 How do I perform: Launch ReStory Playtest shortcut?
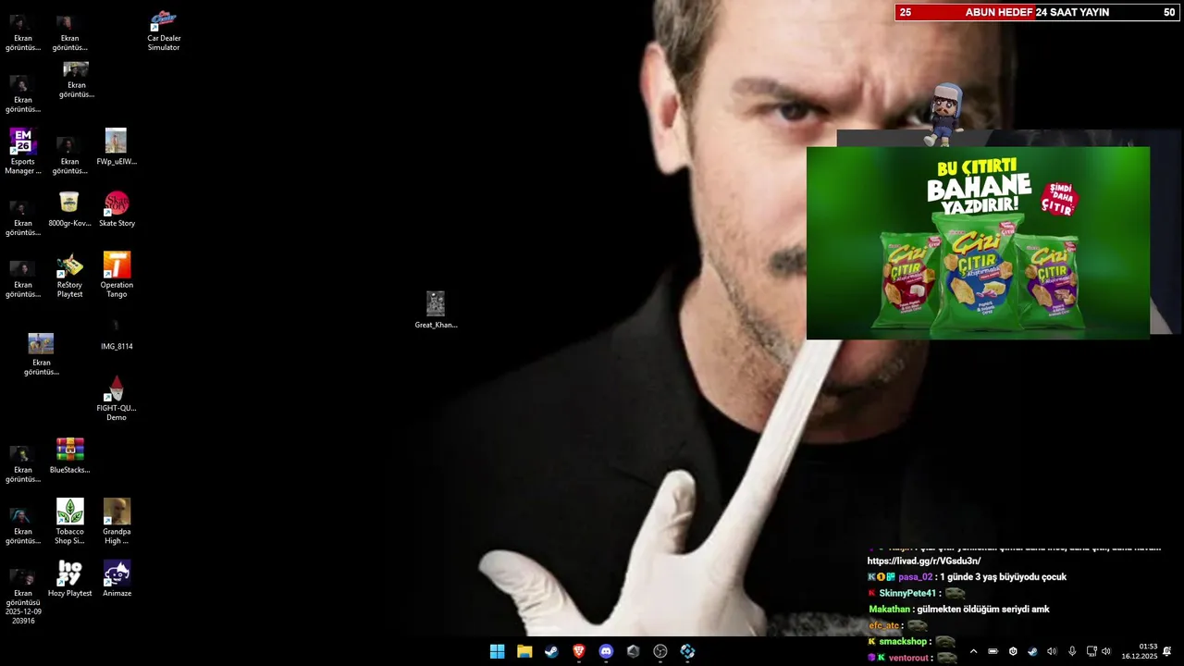pos(69,275)
